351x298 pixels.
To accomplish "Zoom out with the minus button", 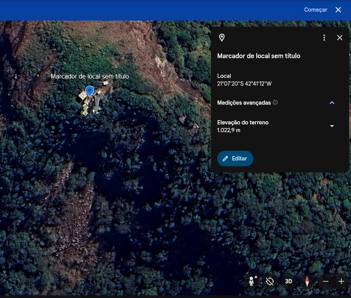I will tap(326, 281).
